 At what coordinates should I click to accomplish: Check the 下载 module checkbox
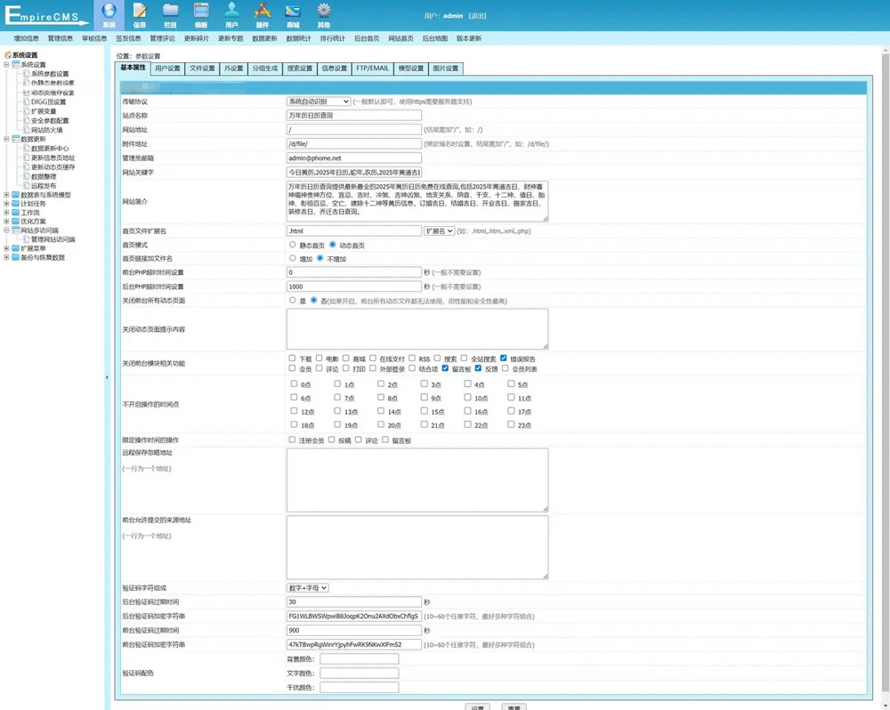click(292, 359)
